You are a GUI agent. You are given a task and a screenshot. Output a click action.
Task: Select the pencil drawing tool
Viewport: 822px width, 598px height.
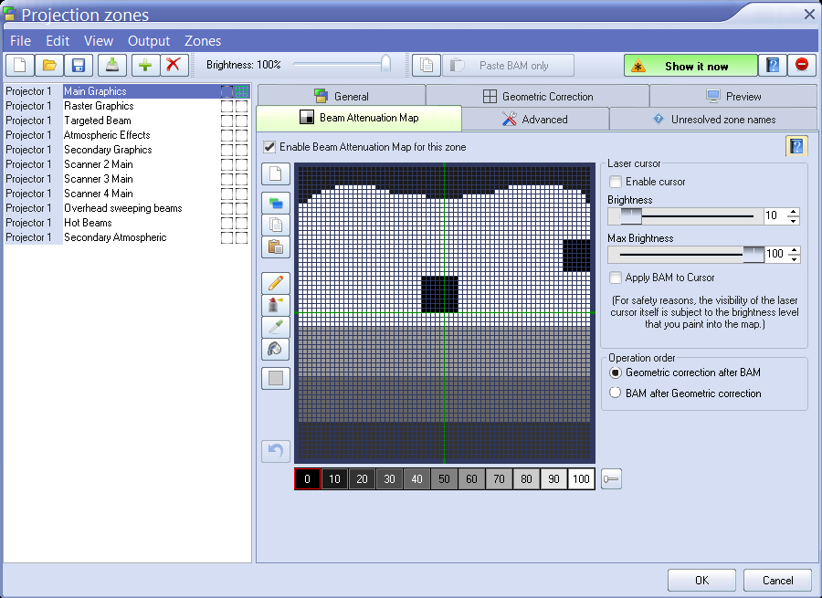[x=276, y=282]
